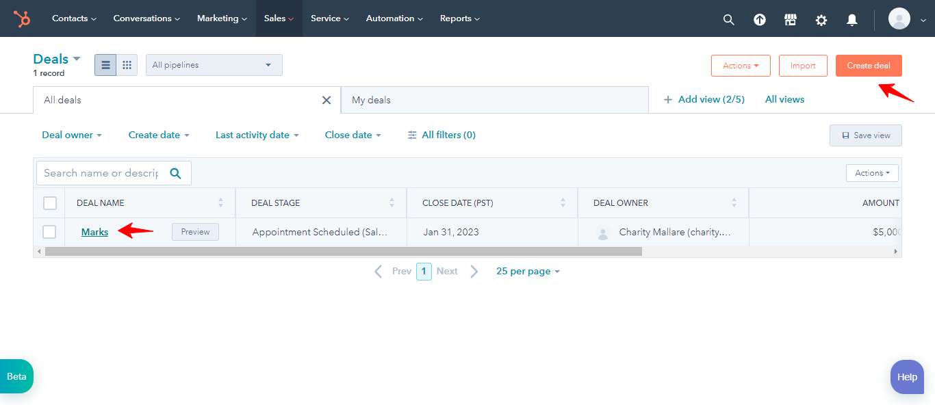Viewport: 935px width, 405px height.
Task: Switch to the My deals tab
Action: point(495,100)
